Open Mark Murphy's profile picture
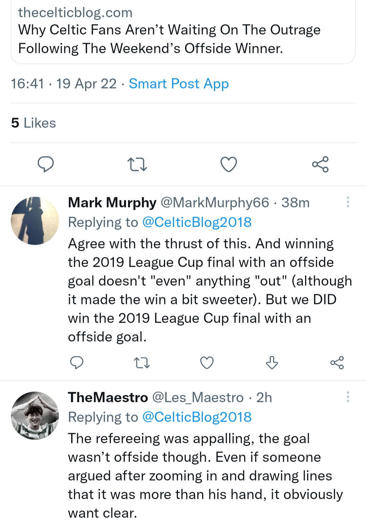 pos(35,221)
